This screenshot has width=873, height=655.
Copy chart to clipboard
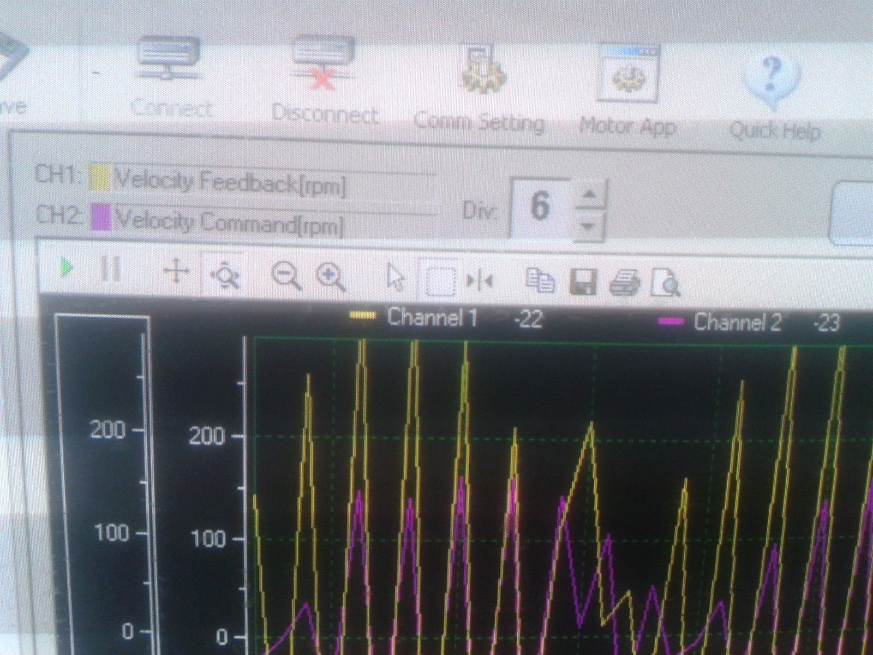[x=540, y=281]
